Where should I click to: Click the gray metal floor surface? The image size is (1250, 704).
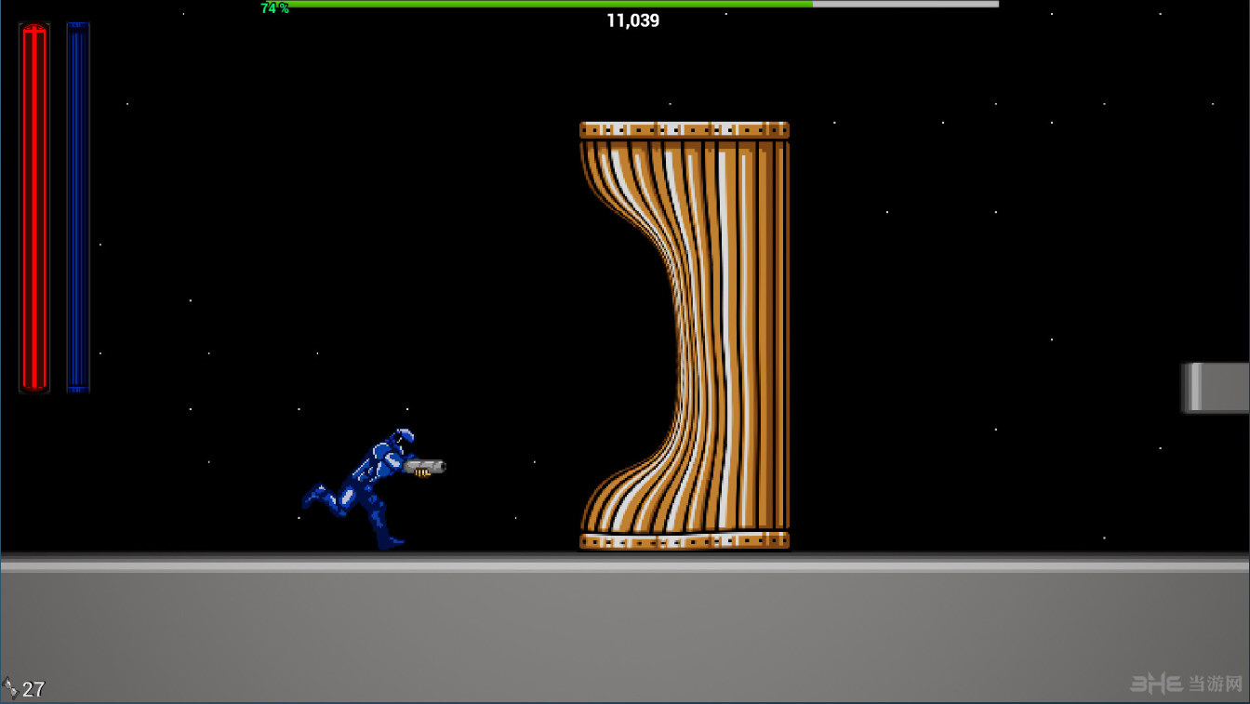(625, 632)
